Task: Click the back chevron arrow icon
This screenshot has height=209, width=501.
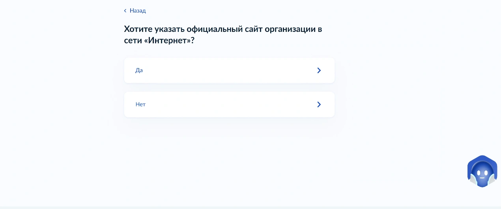Action: tap(125, 11)
